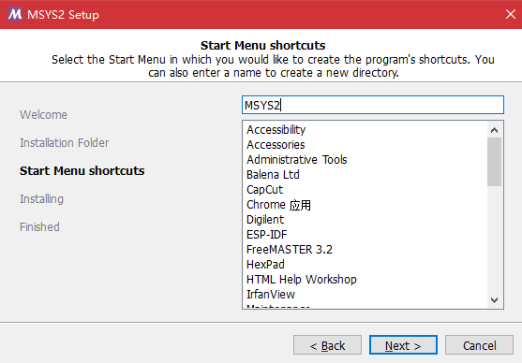Close the MSYS2 Setup window
This screenshot has width=522, height=363.
point(511,14)
